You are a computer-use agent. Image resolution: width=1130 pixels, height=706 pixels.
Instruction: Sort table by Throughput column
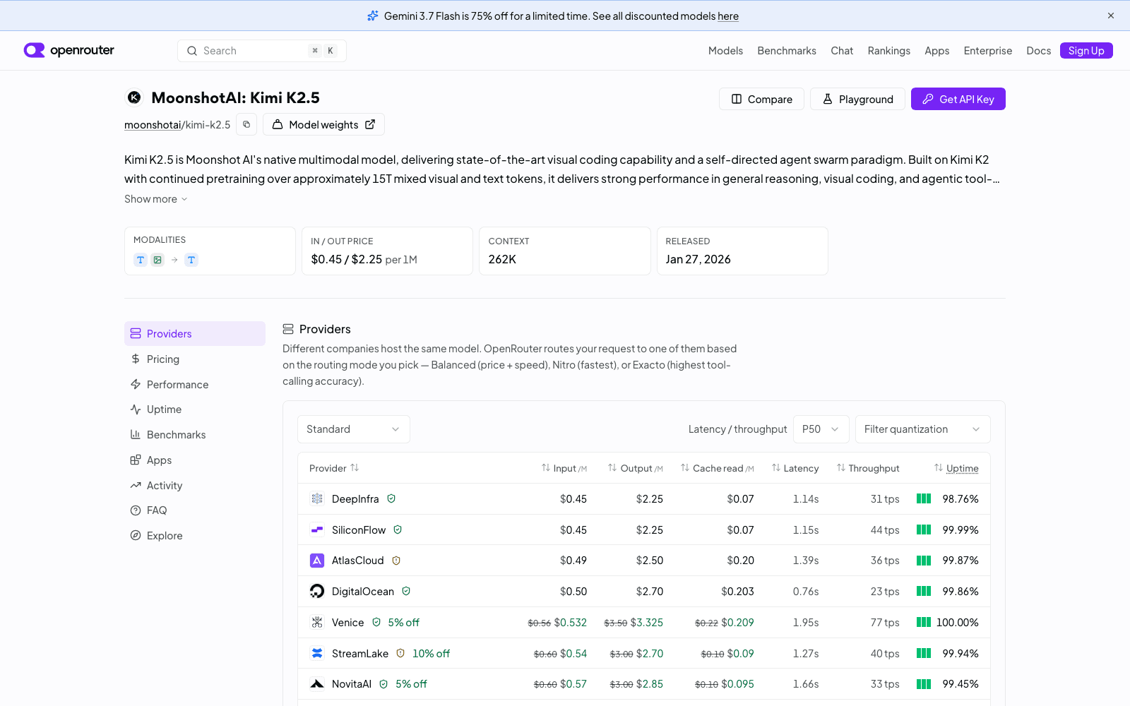pyautogui.click(x=868, y=468)
